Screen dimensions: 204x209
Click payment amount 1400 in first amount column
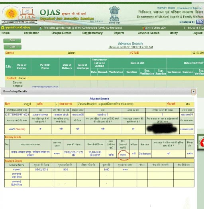[x=65, y=170]
